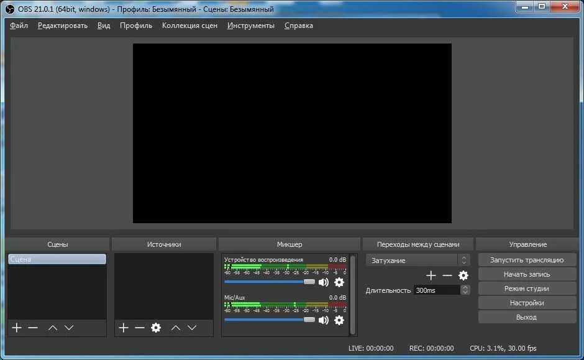Open transition properties gear icon
Viewport: 584px width, 360px height.
[x=463, y=275]
